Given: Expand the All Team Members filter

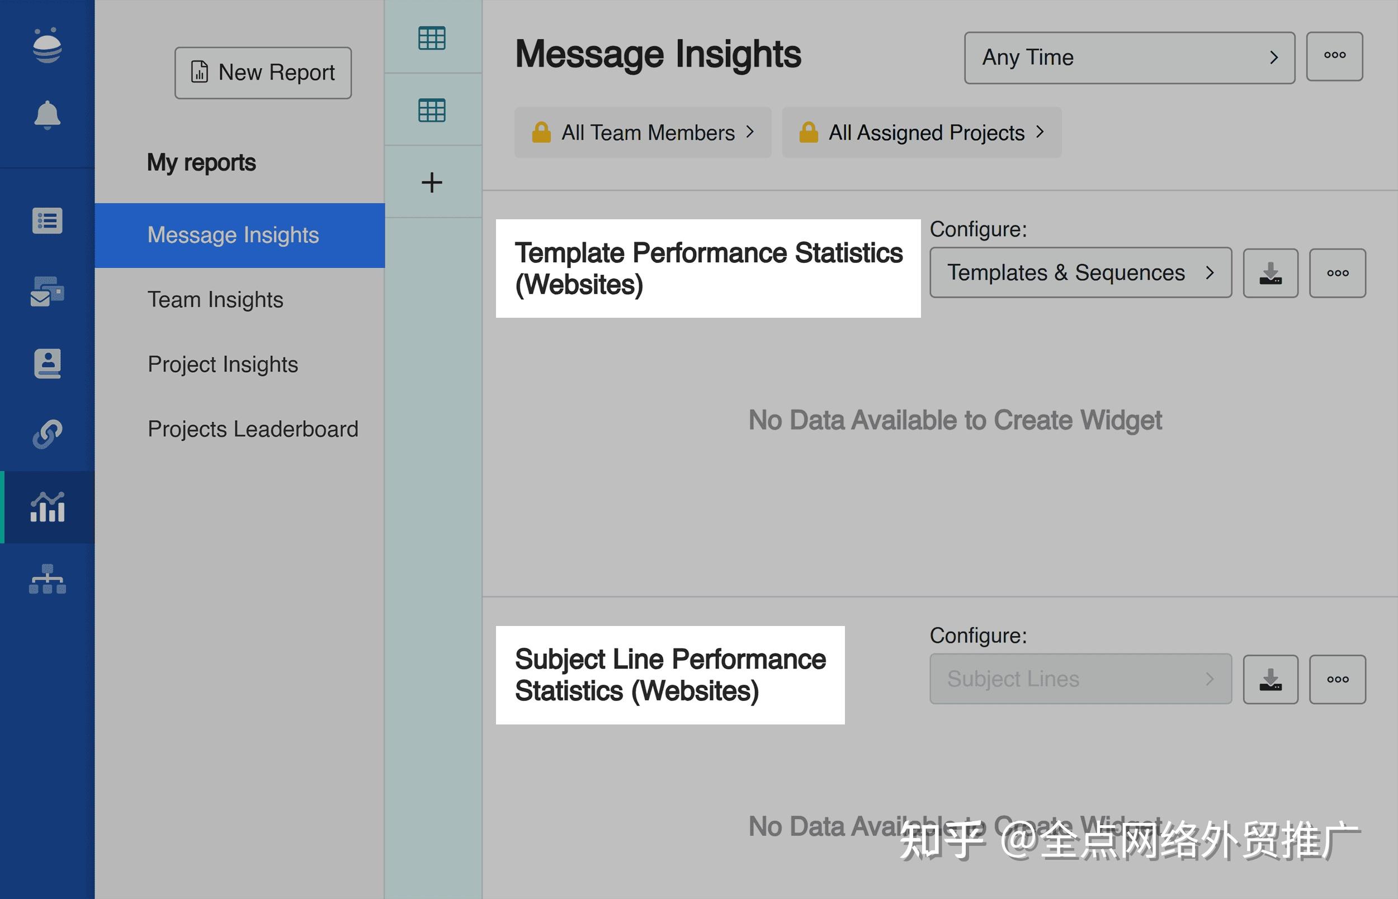Looking at the screenshot, I should click(643, 133).
